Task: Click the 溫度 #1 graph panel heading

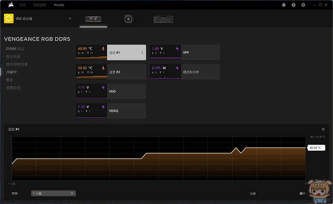Action: click(14, 129)
